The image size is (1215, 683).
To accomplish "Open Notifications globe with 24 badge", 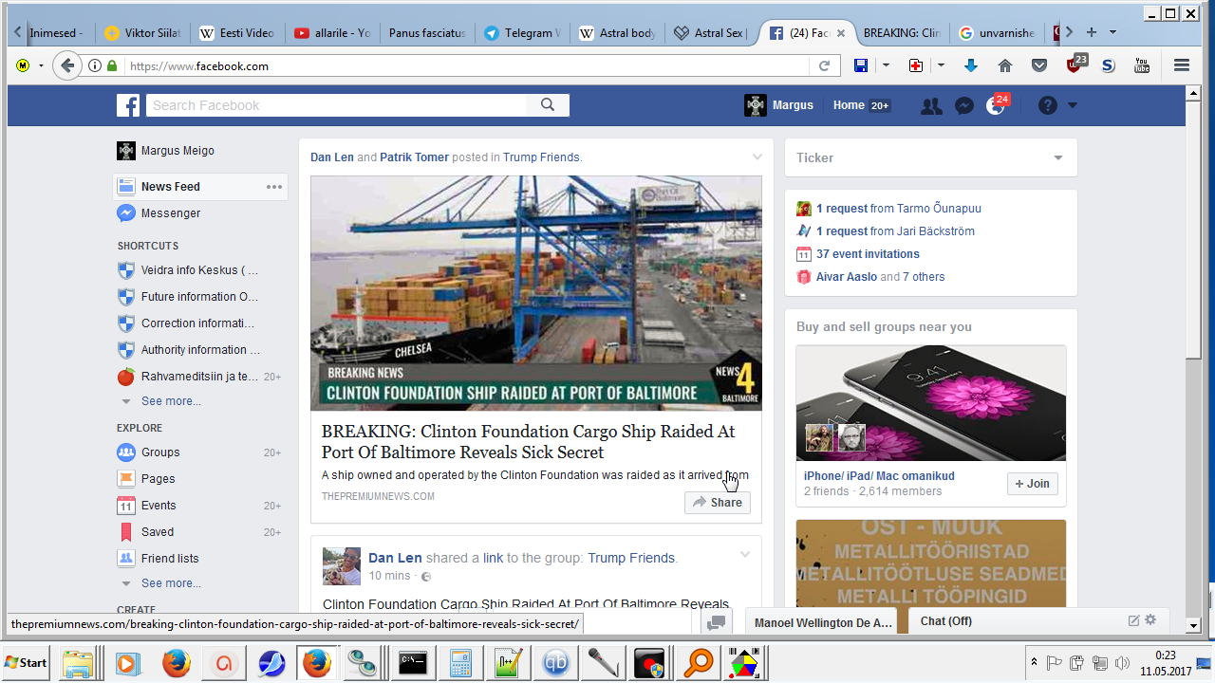I will tap(996, 105).
